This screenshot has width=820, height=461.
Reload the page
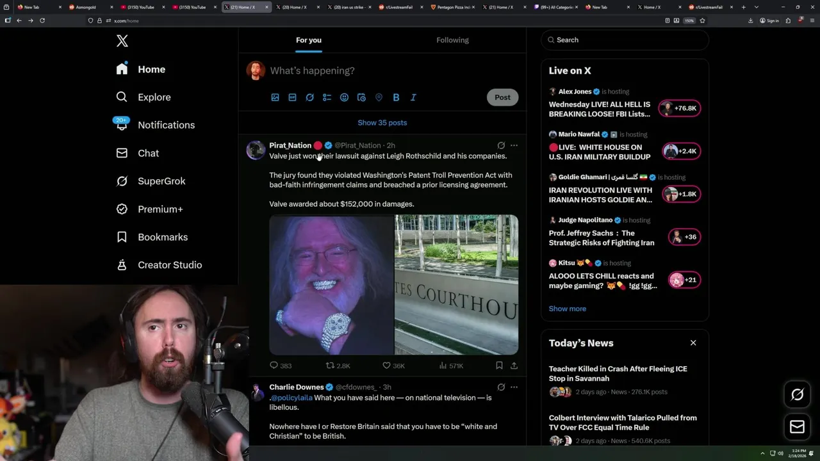42,20
